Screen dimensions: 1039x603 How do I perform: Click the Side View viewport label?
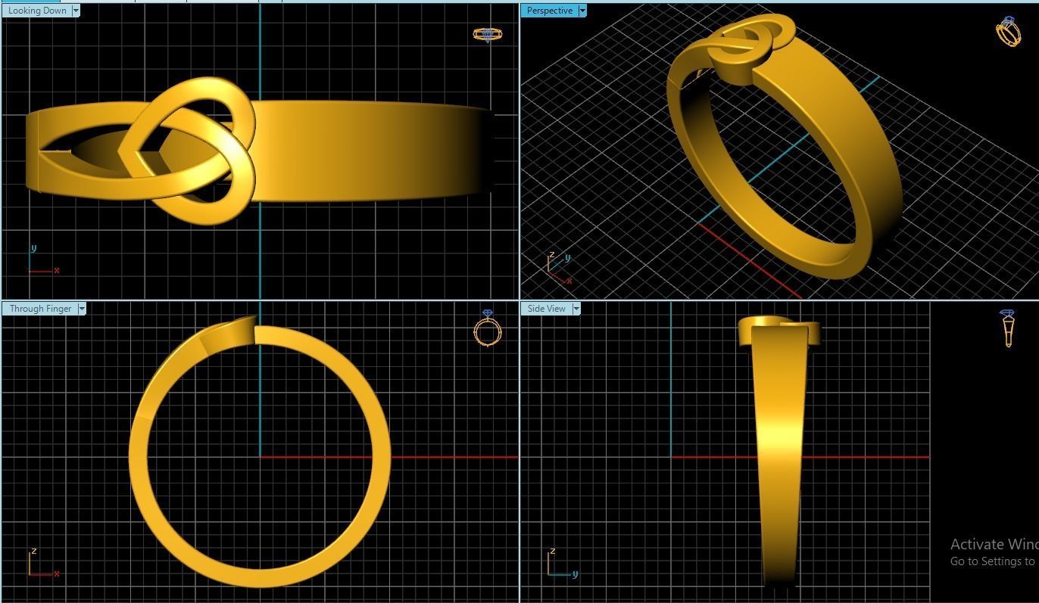[547, 309]
